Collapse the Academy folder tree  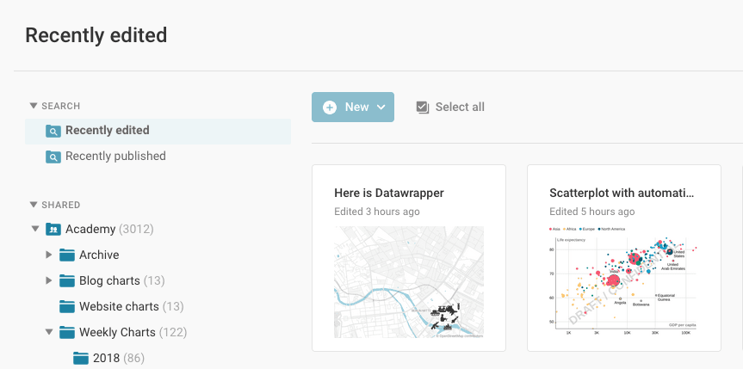click(x=35, y=229)
